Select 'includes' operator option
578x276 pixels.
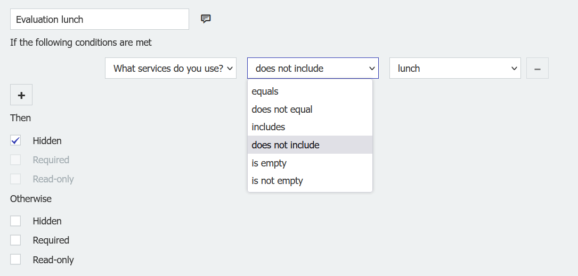[268, 127]
